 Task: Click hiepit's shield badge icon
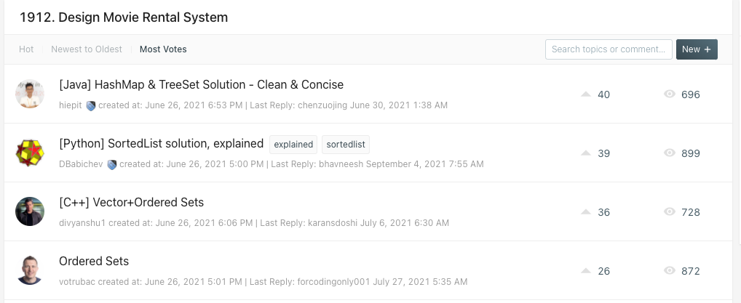tap(91, 105)
